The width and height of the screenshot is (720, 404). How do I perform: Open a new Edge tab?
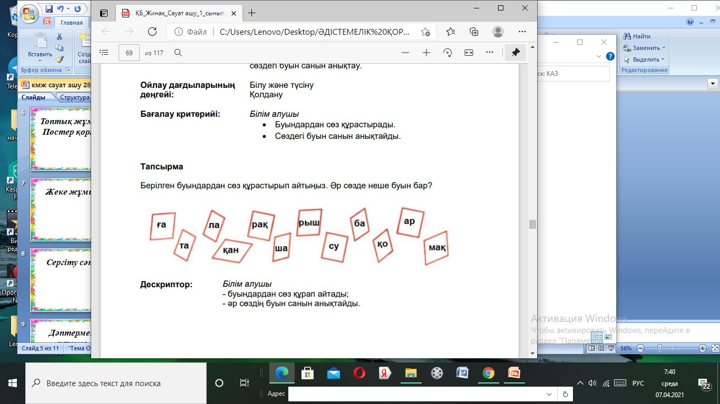point(251,13)
